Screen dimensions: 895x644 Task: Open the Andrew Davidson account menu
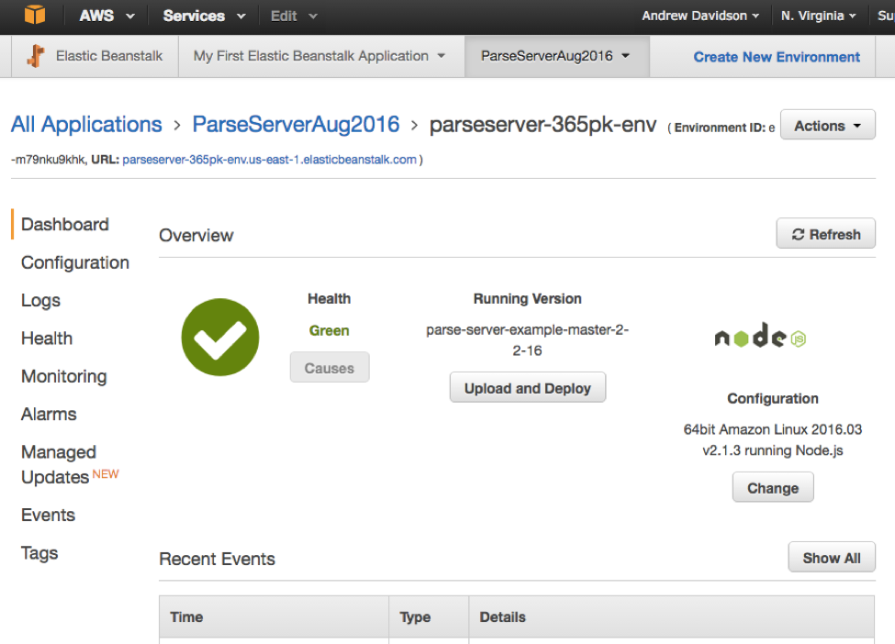click(700, 16)
